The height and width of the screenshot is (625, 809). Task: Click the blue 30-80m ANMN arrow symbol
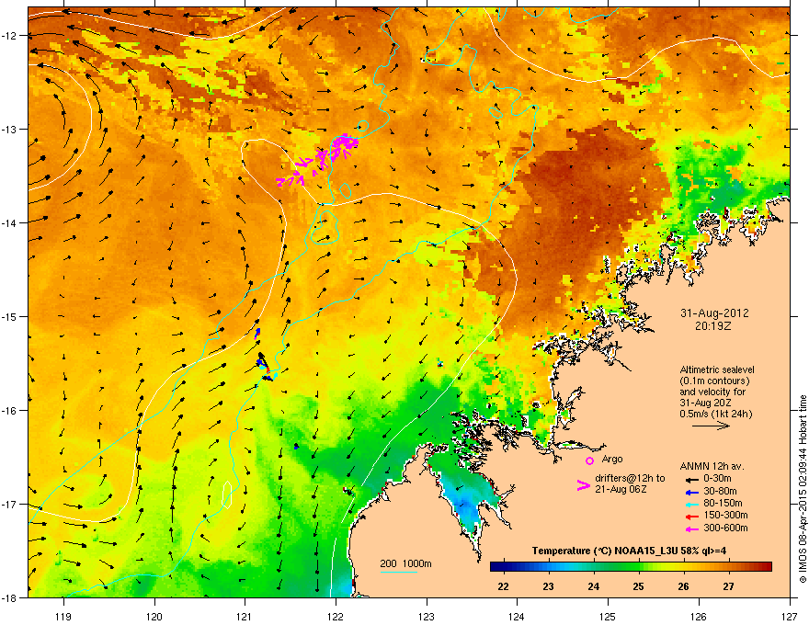(690, 492)
